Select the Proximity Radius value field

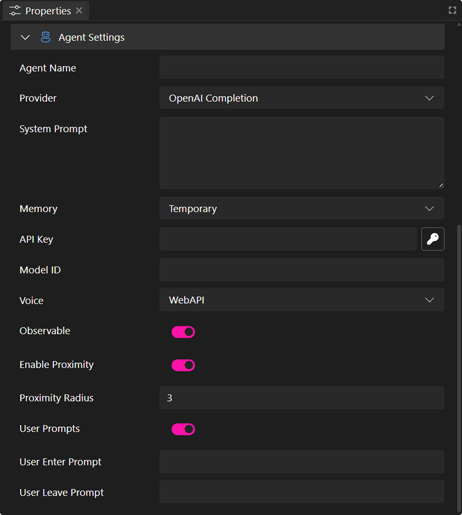302,398
